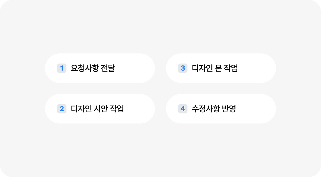Select the number 3 badge icon
Screen dimensions: 321x177
(x=183, y=68)
